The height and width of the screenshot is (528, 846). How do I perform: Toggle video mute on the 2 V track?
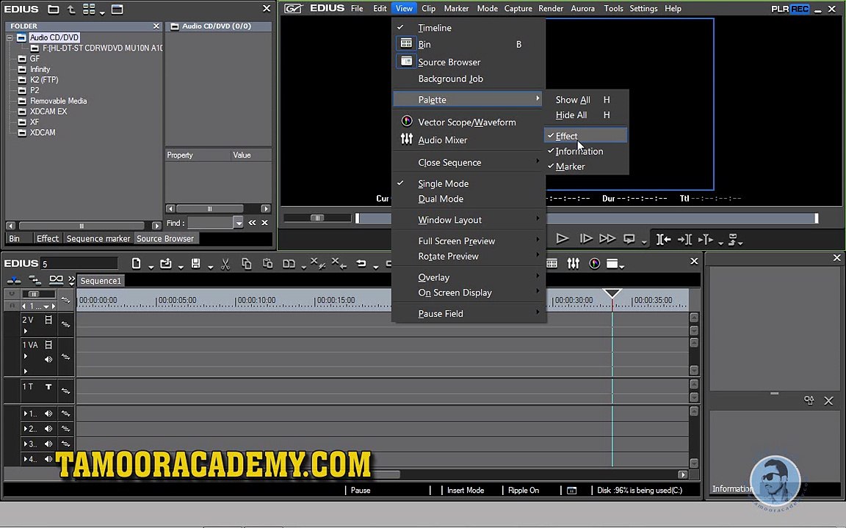(x=48, y=320)
